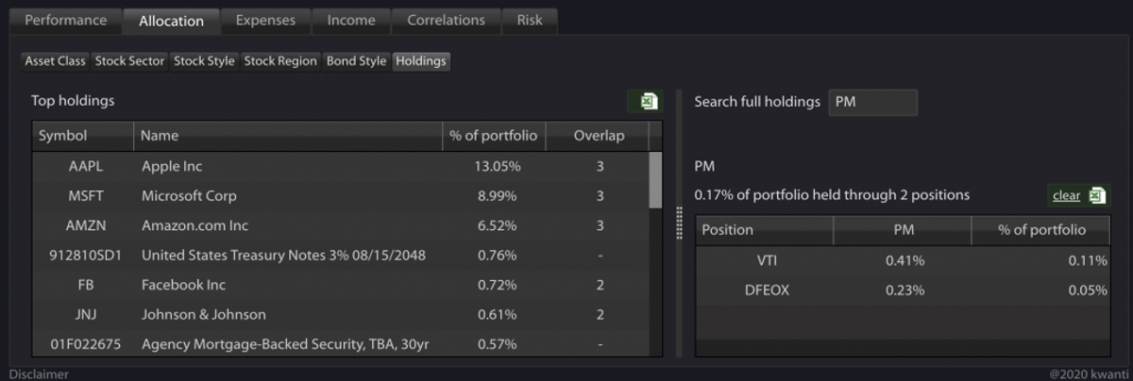Click the 0.23% PM weight value
The height and width of the screenshot is (381, 1133).
point(905,290)
